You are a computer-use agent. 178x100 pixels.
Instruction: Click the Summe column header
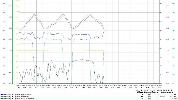[163, 92]
